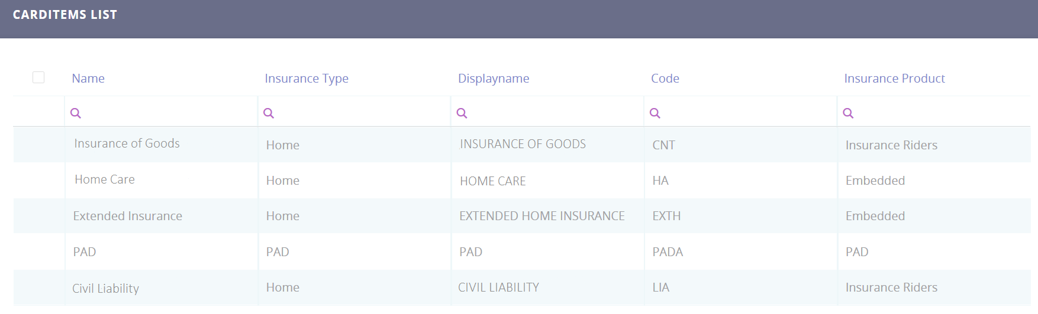Screen dimensions: 1038x314
Task: Tick the select-all checkbox in header
Action: (x=38, y=77)
